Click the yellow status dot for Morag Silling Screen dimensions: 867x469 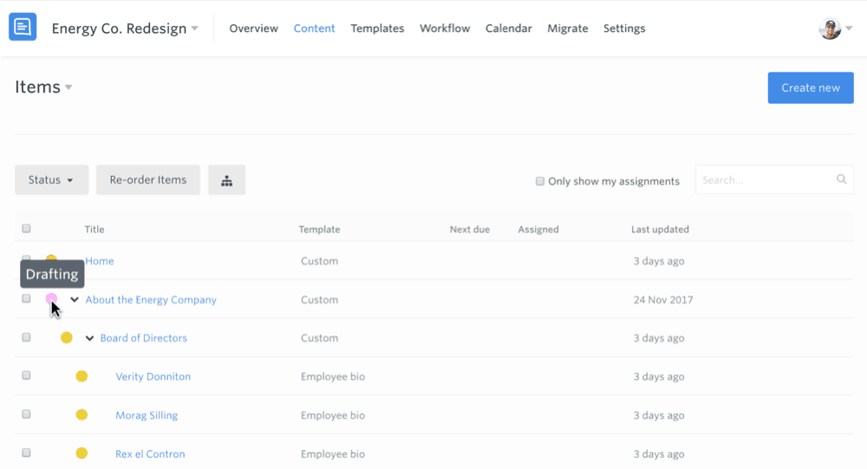(81, 415)
